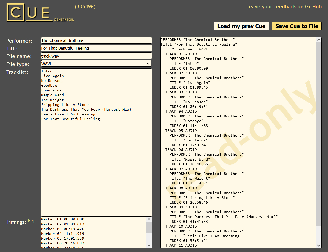This screenshot has width=328, height=252.
Task: Click the 'The Weight' tracklist line
Action: coord(52,100)
